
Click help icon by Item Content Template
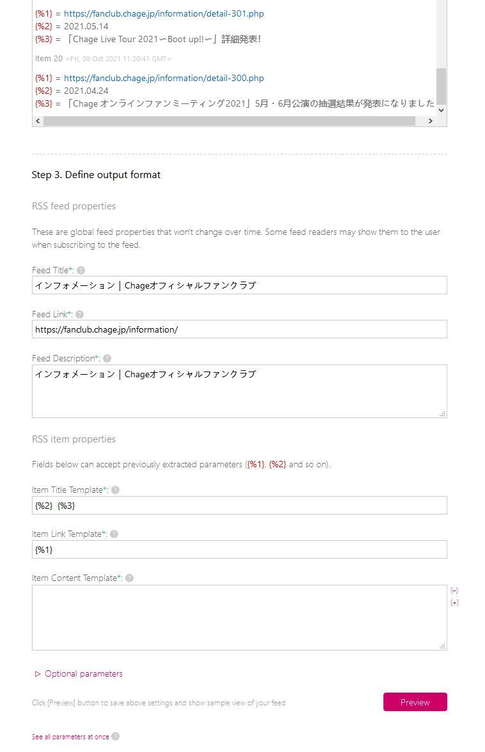tap(129, 578)
